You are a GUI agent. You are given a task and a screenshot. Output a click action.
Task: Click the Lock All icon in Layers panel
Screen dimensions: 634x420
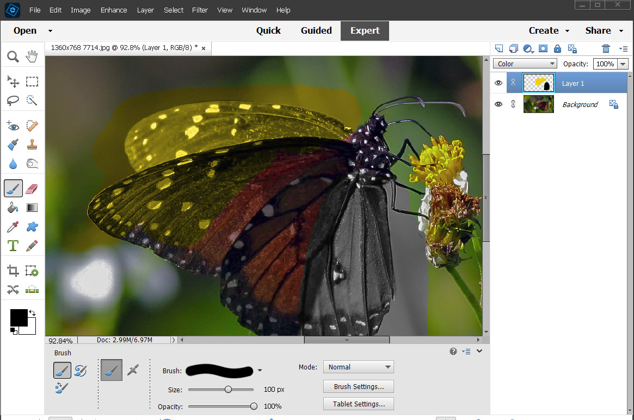point(557,48)
